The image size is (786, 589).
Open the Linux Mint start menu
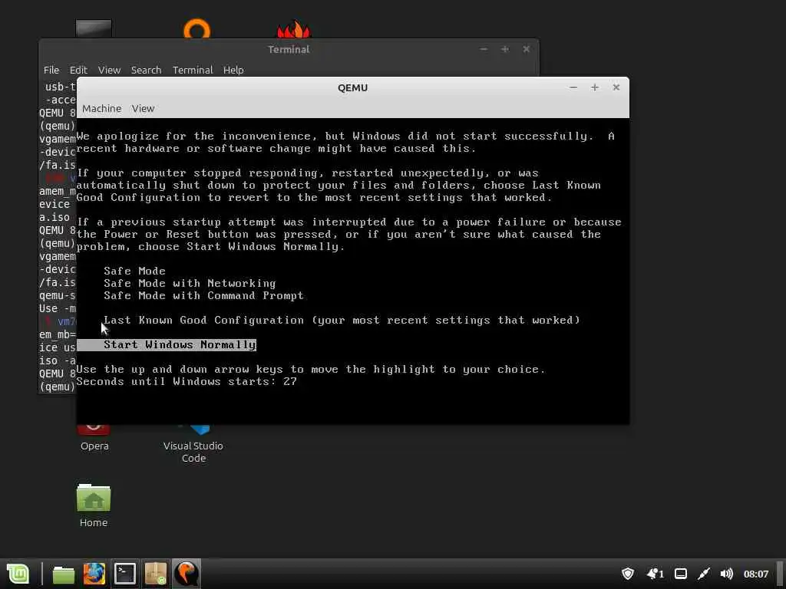[x=18, y=574]
